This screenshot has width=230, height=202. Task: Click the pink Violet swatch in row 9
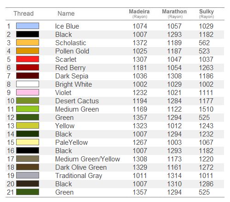pos(28,92)
